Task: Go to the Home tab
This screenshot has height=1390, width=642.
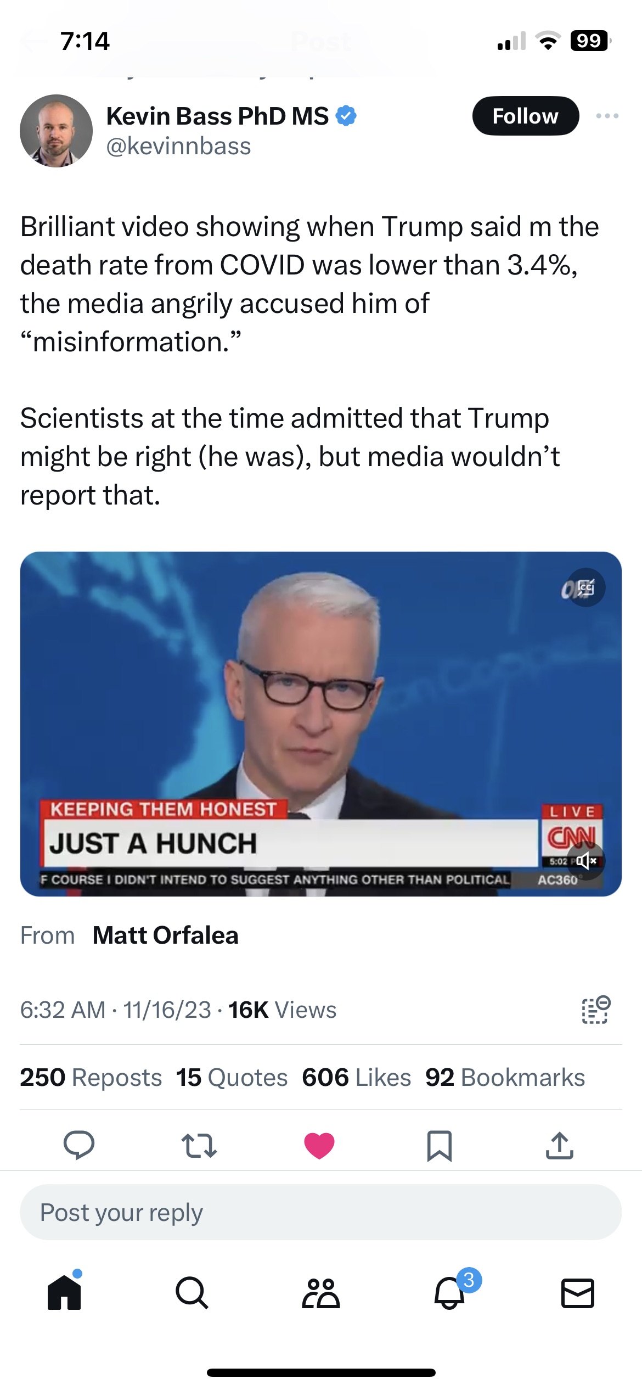Action: point(64,1292)
